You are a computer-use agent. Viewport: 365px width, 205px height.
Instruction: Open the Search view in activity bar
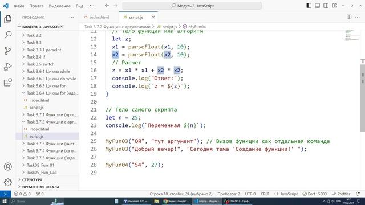click(x=7, y=35)
